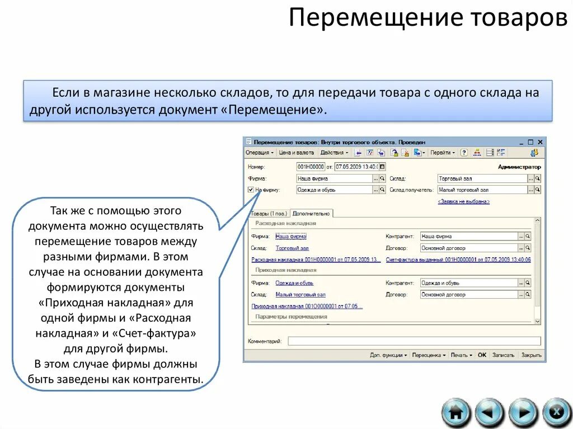Open the calendar picker beside the date field
The width and height of the screenshot is (573, 429).
coord(382,167)
